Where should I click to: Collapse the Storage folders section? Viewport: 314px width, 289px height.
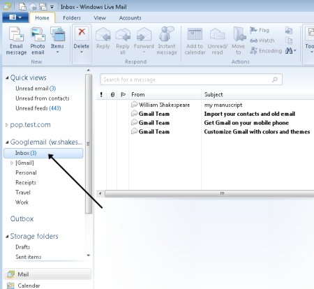(7, 237)
